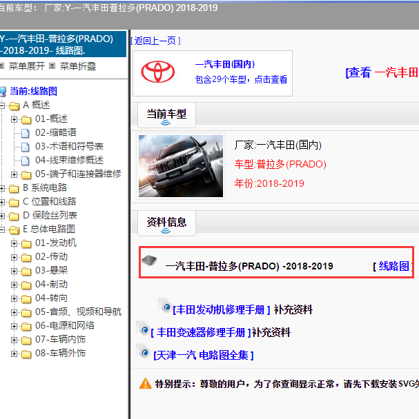Click the document icon for 03-术语和符号表

(x=26, y=147)
